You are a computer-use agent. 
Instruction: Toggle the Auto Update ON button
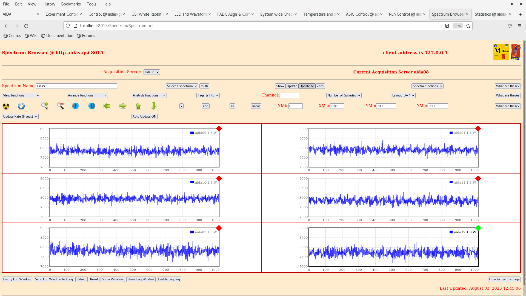click(x=144, y=116)
